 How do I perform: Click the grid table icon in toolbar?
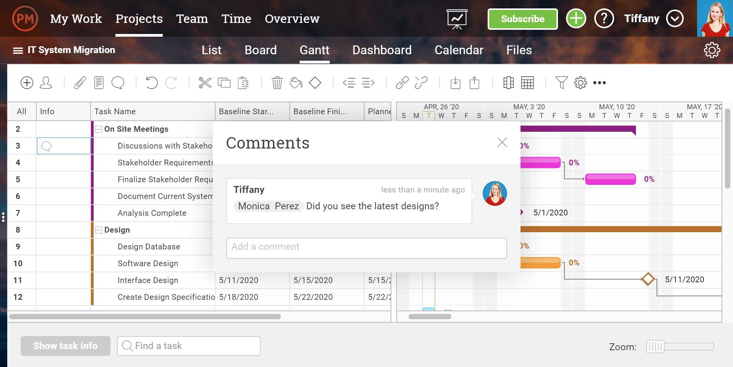527,82
